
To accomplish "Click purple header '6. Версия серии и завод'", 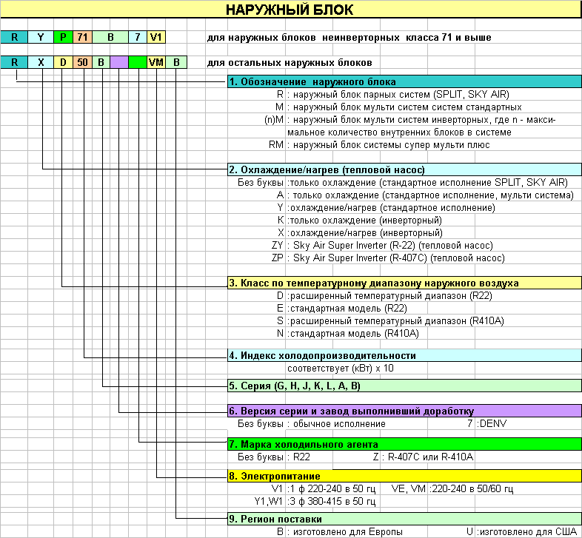I will pyautogui.click(x=404, y=411).
